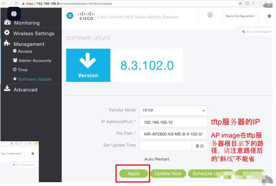Enable the Auto Restart checkbox
The image size is (276, 186).
(141, 159)
